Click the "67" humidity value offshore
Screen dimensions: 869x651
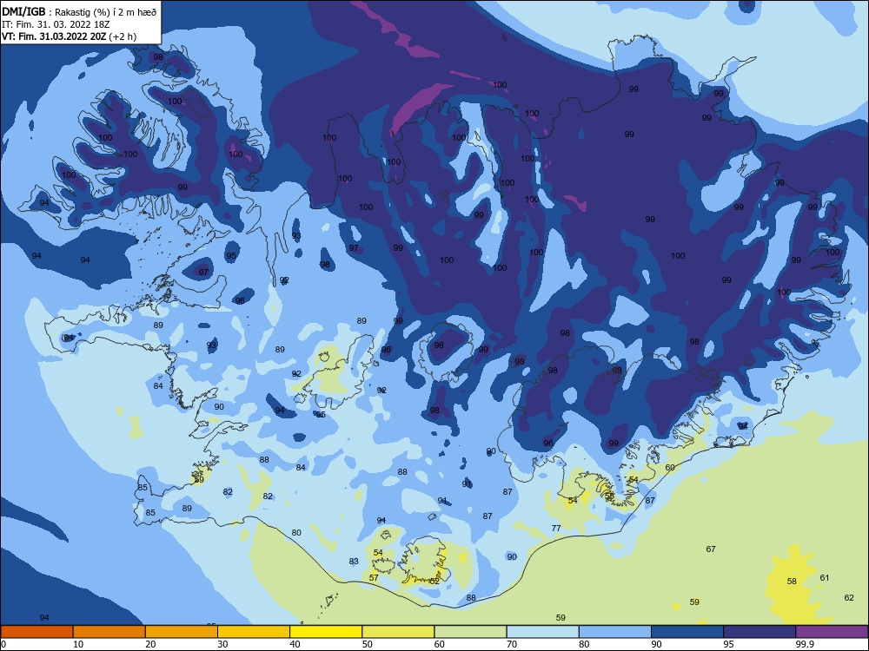coord(711,549)
